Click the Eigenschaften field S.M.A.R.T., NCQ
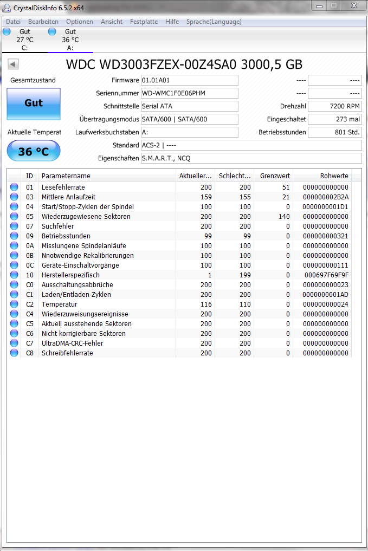The width and height of the screenshot is (368, 551). point(251,158)
